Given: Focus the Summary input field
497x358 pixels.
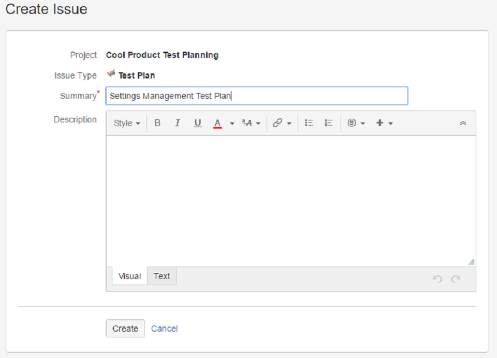Looking at the screenshot, I should pos(257,96).
